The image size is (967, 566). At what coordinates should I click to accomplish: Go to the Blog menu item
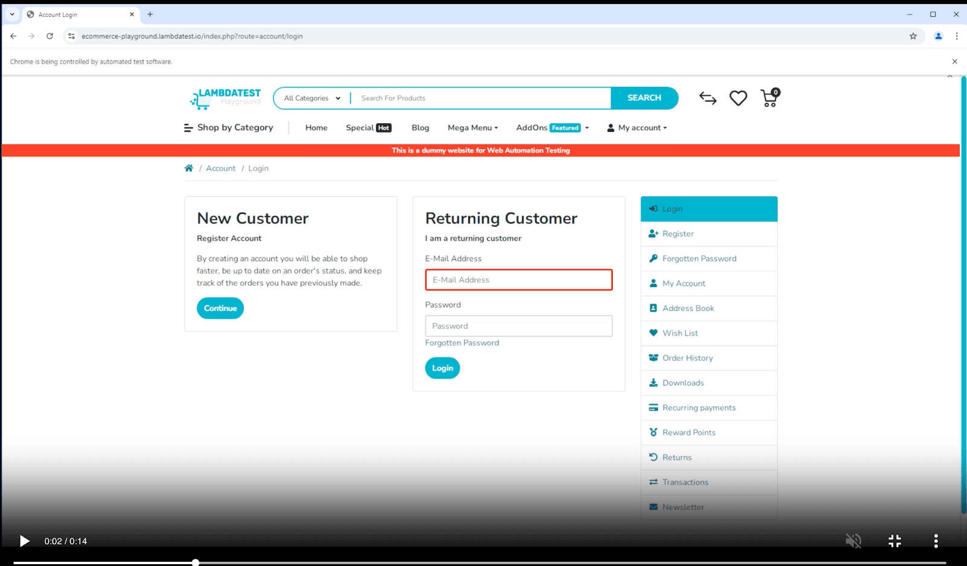click(x=419, y=127)
